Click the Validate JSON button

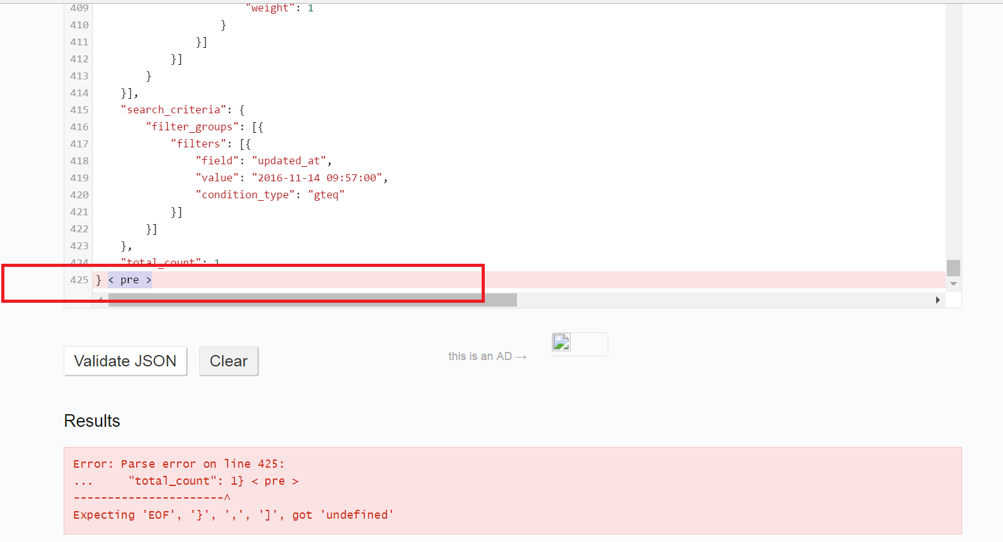tap(125, 361)
